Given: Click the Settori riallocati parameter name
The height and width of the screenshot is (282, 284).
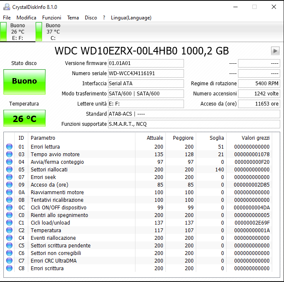Looking at the screenshot, I should click(49, 169).
